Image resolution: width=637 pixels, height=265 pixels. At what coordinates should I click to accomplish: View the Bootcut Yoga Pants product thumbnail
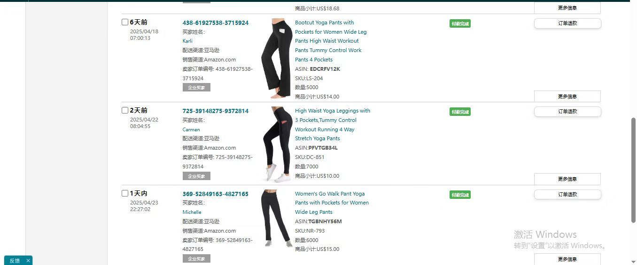[276, 58]
